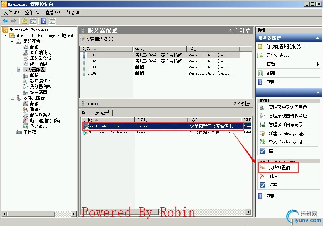
Task: Go back with the toolbar Back arrow
Action: [5, 21]
